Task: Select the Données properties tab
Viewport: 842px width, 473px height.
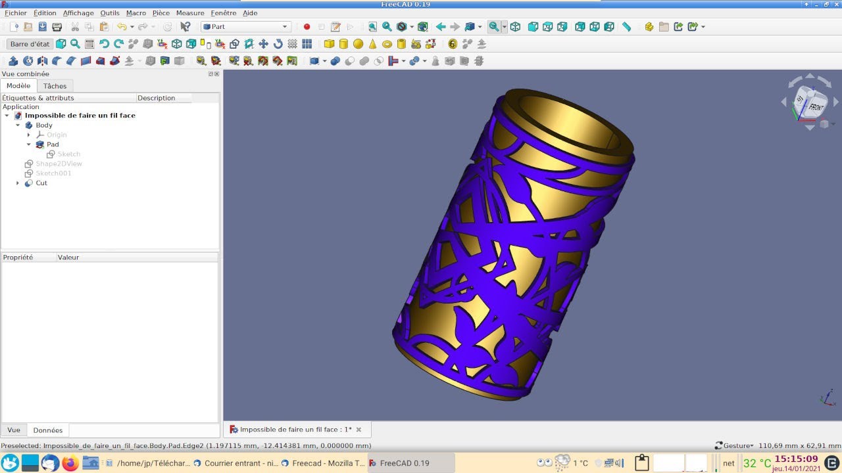Action: (48, 430)
